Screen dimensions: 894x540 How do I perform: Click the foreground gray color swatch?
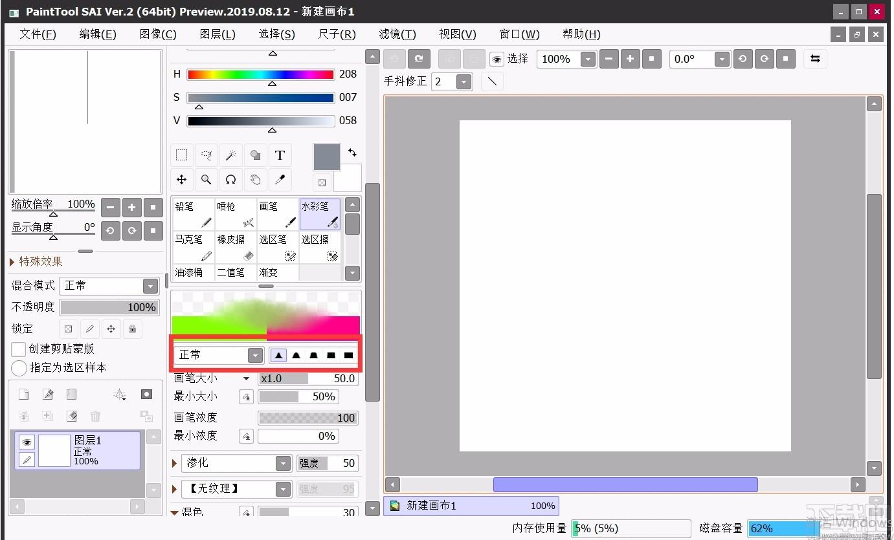click(x=327, y=157)
